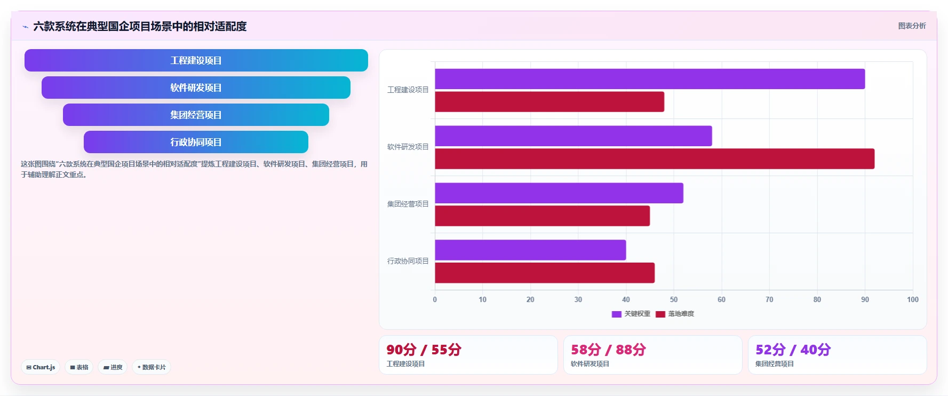Click the 进度 tag chip
The width and height of the screenshot is (948, 396).
point(113,367)
